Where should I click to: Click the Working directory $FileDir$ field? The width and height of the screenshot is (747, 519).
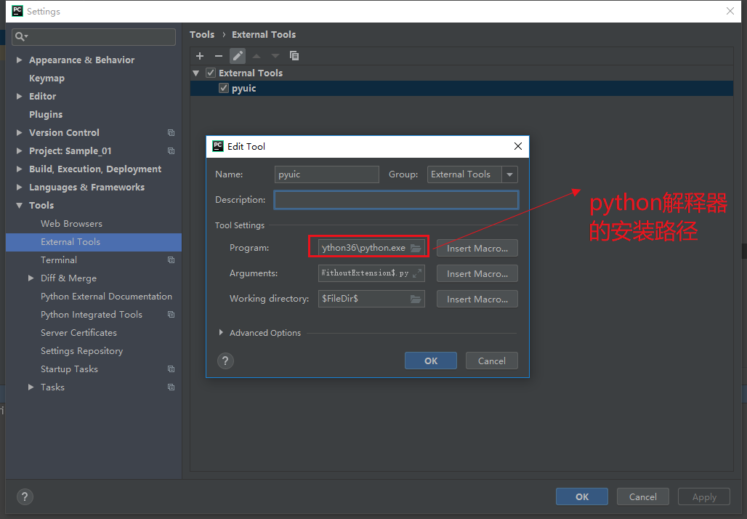click(x=371, y=299)
